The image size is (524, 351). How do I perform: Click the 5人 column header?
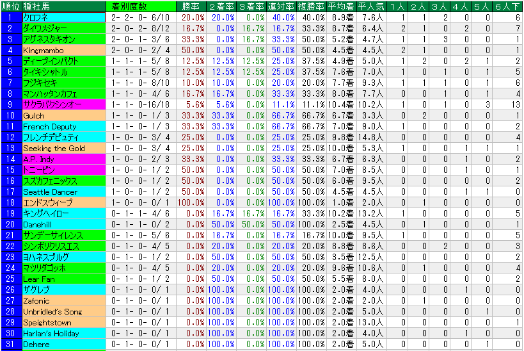tap(482, 6)
